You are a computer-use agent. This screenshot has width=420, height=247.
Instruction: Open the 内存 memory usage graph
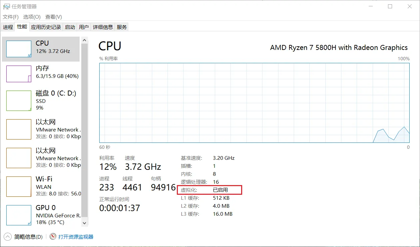(x=19, y=74)
